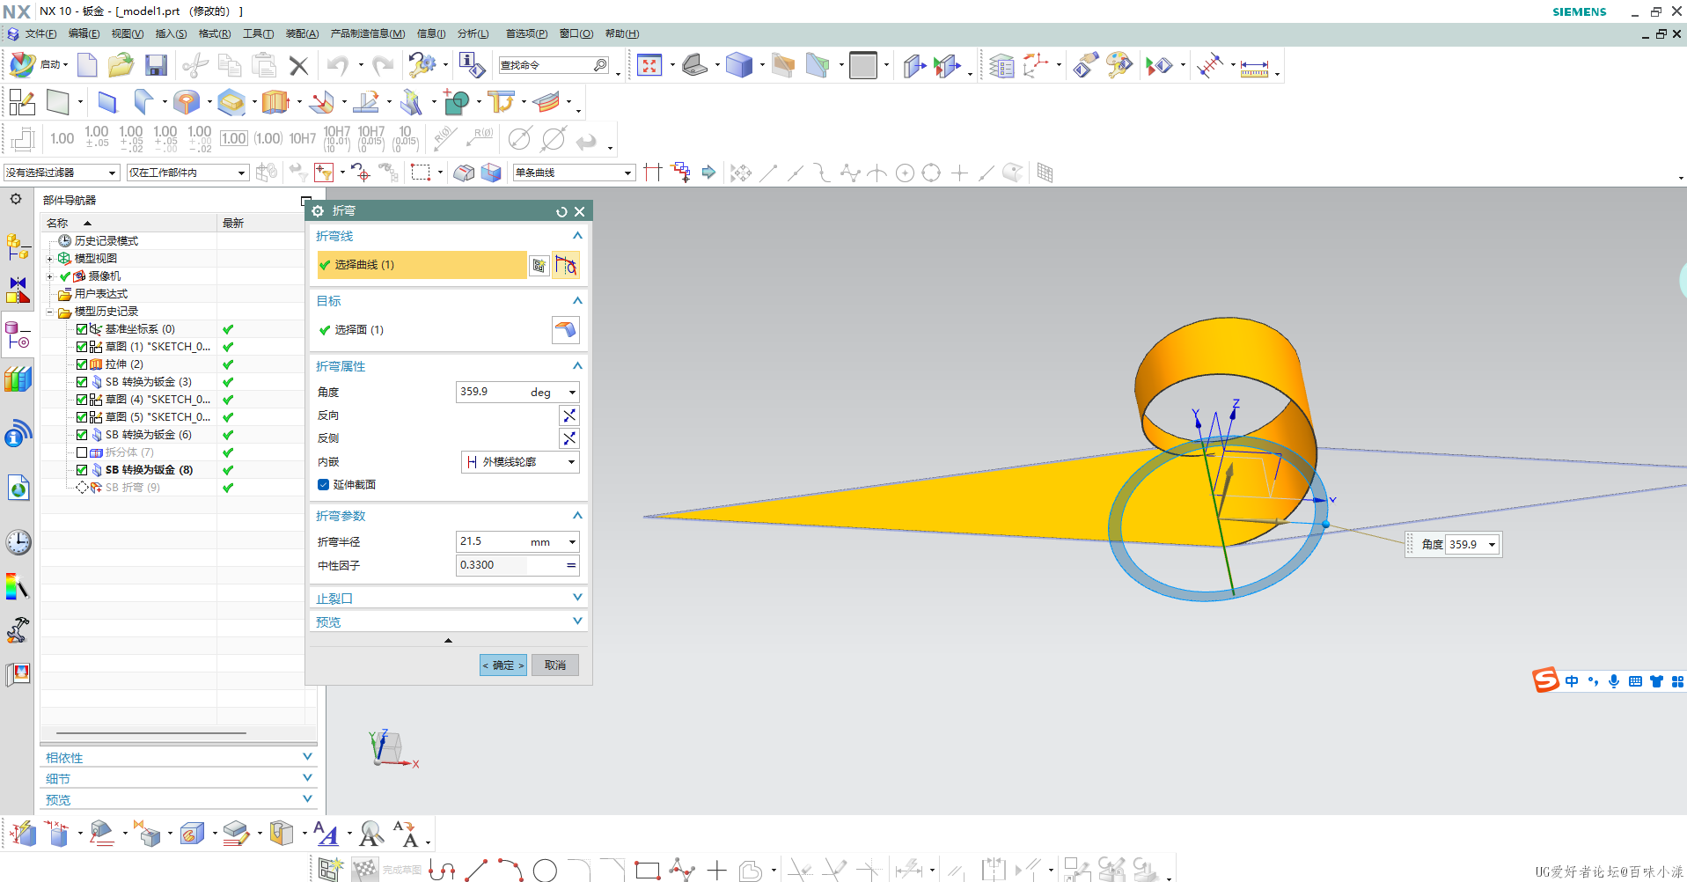Screen dimensions: 1687x882
Task: Save with the floppy disk icon
Action: point(156,65)
